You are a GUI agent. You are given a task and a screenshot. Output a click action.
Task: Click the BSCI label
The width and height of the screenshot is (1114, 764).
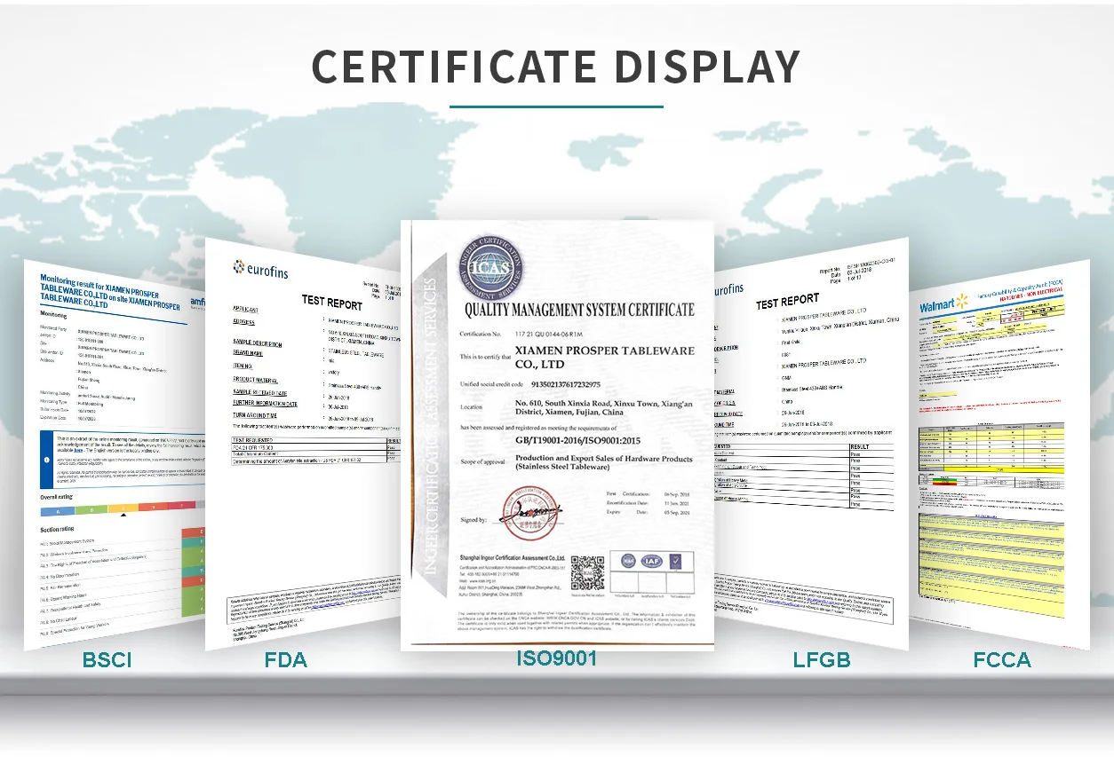[x=107, y=660]
